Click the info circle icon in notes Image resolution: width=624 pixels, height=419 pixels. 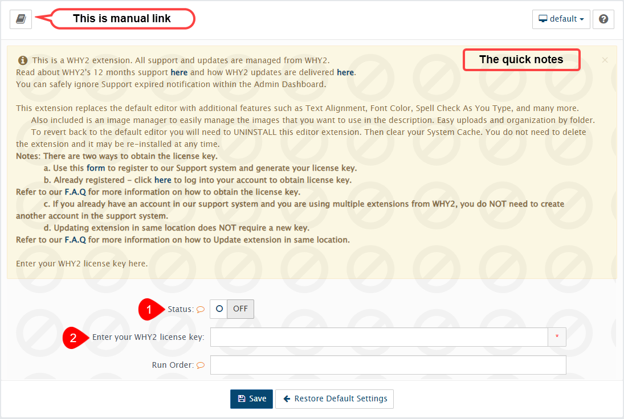(23, 60)
